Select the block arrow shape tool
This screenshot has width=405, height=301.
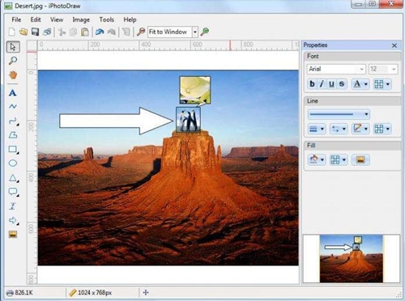pos(13,220)
